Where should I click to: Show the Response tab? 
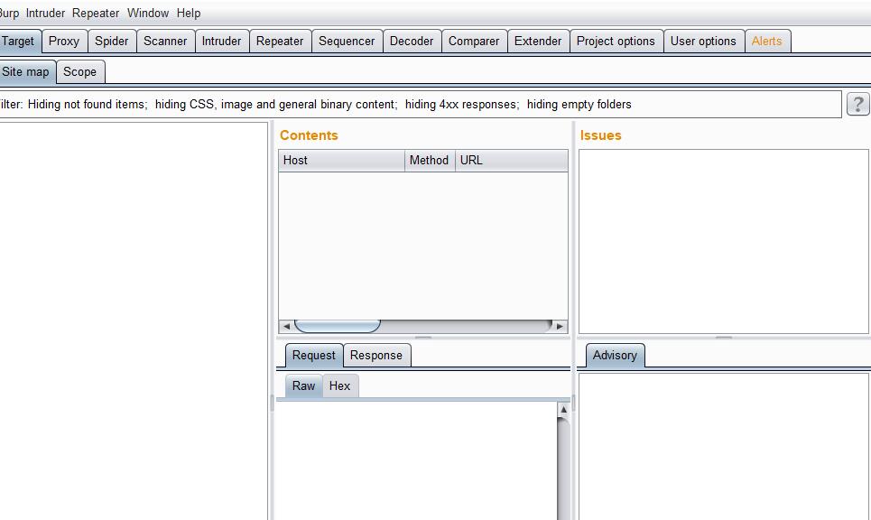click(x=376, y=356)
